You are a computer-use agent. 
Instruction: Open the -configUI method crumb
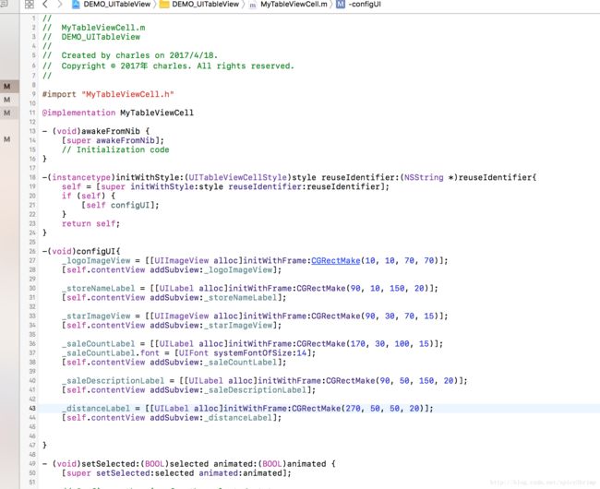point(358,5)
